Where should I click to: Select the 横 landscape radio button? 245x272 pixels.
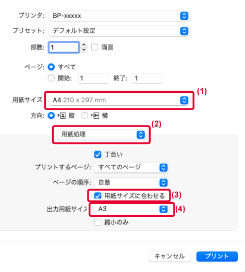pos(84,116)
